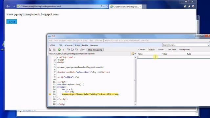Open the Breakpoints tab
210x118 pixels.
(x=184, y=49)
